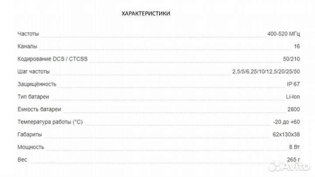Click the Тип батареи label
The image size is (315, 177).
(33, 97)
